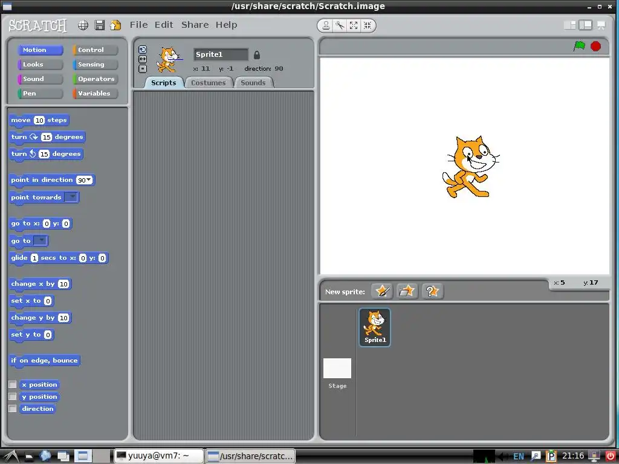The image size is (619, 464).
Task: Open the yuuya@vm7 terminal taskbar item
Action: point(159,456)
